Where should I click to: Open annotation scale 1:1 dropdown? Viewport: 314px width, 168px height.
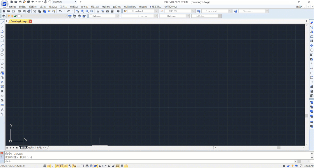point(104,166)
